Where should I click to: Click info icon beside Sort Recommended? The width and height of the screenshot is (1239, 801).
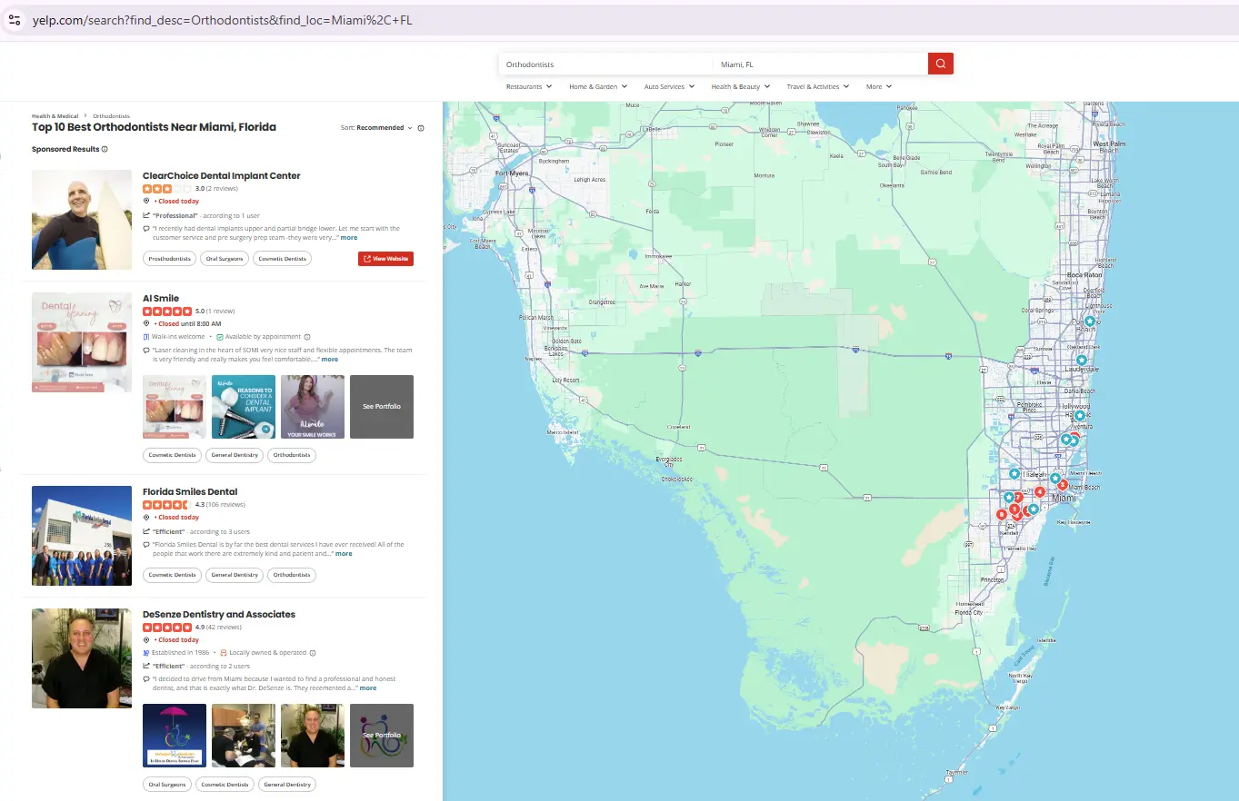(x=421, y=128)
